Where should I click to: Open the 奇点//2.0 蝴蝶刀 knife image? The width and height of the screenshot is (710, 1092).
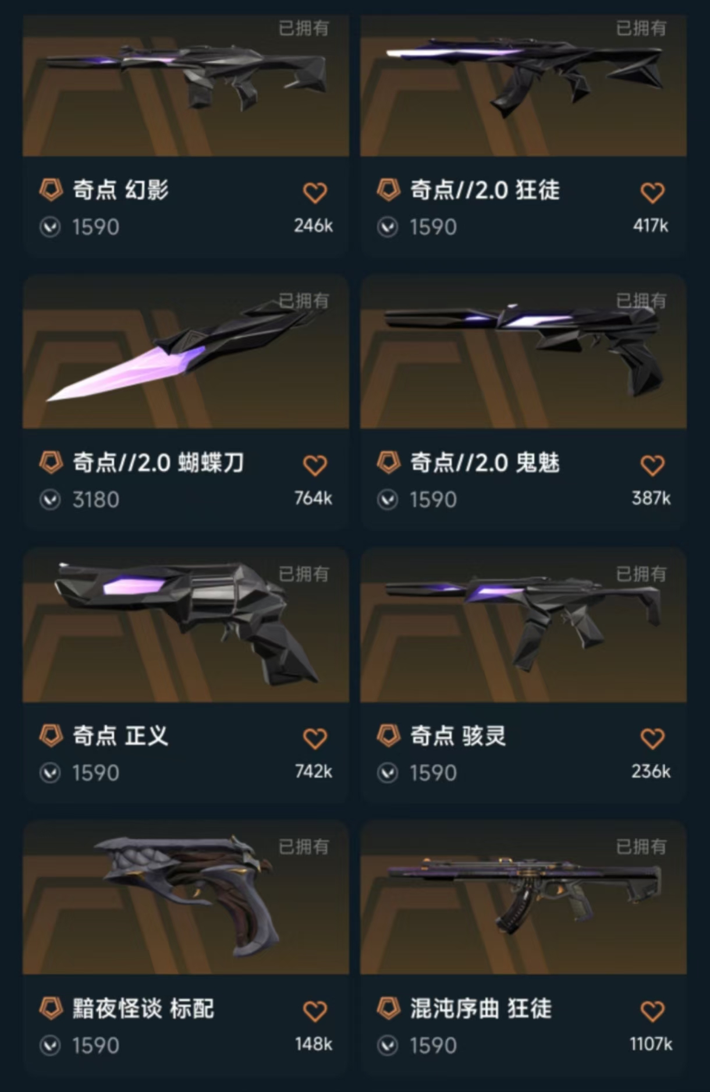pyautogui.click(x=186, y=352)
